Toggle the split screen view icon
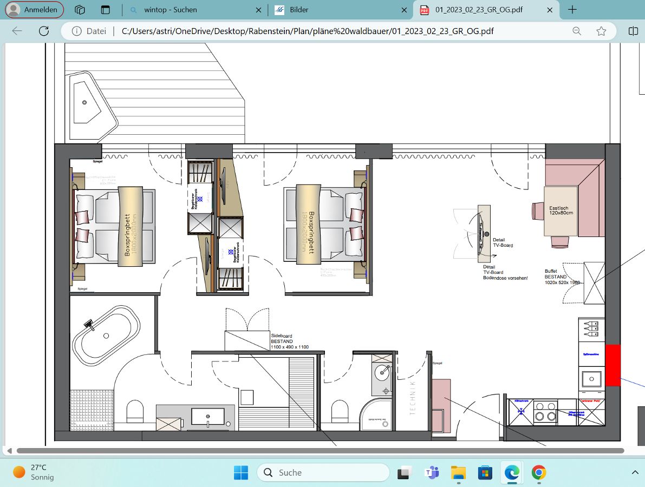Image resolution: width=645 pixels, height=487 pixels. pyautogui.click(x=633, y=31)
